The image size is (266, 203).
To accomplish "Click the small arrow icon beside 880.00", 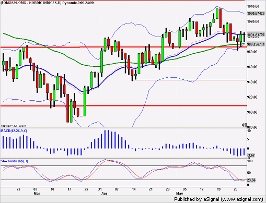I will [245, 125].
